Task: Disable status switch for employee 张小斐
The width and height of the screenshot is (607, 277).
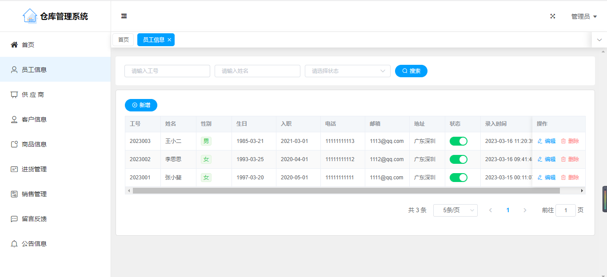Action: pos(458,178)
